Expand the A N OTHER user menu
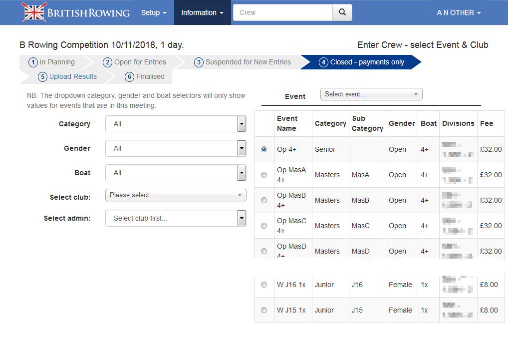 [x=459, y=12]
